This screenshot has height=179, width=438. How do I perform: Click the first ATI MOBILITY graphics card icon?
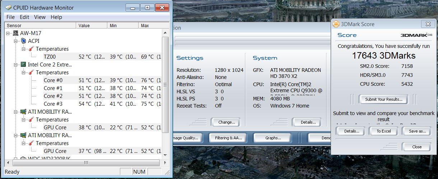coord(23,112)
